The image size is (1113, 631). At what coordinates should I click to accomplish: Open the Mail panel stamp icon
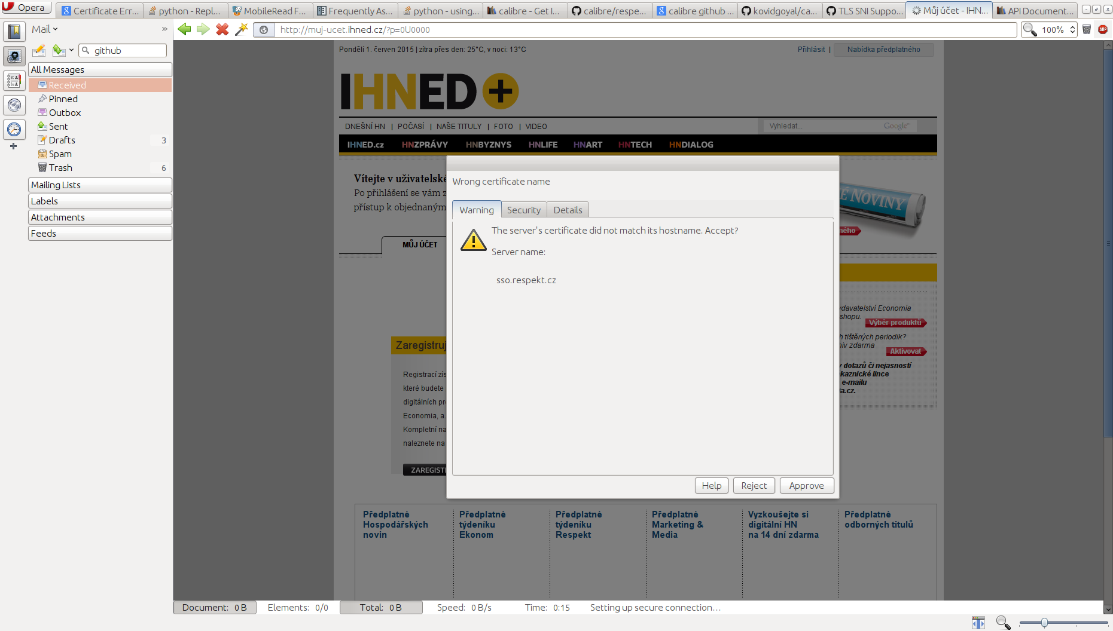click(x=14, y=56)
